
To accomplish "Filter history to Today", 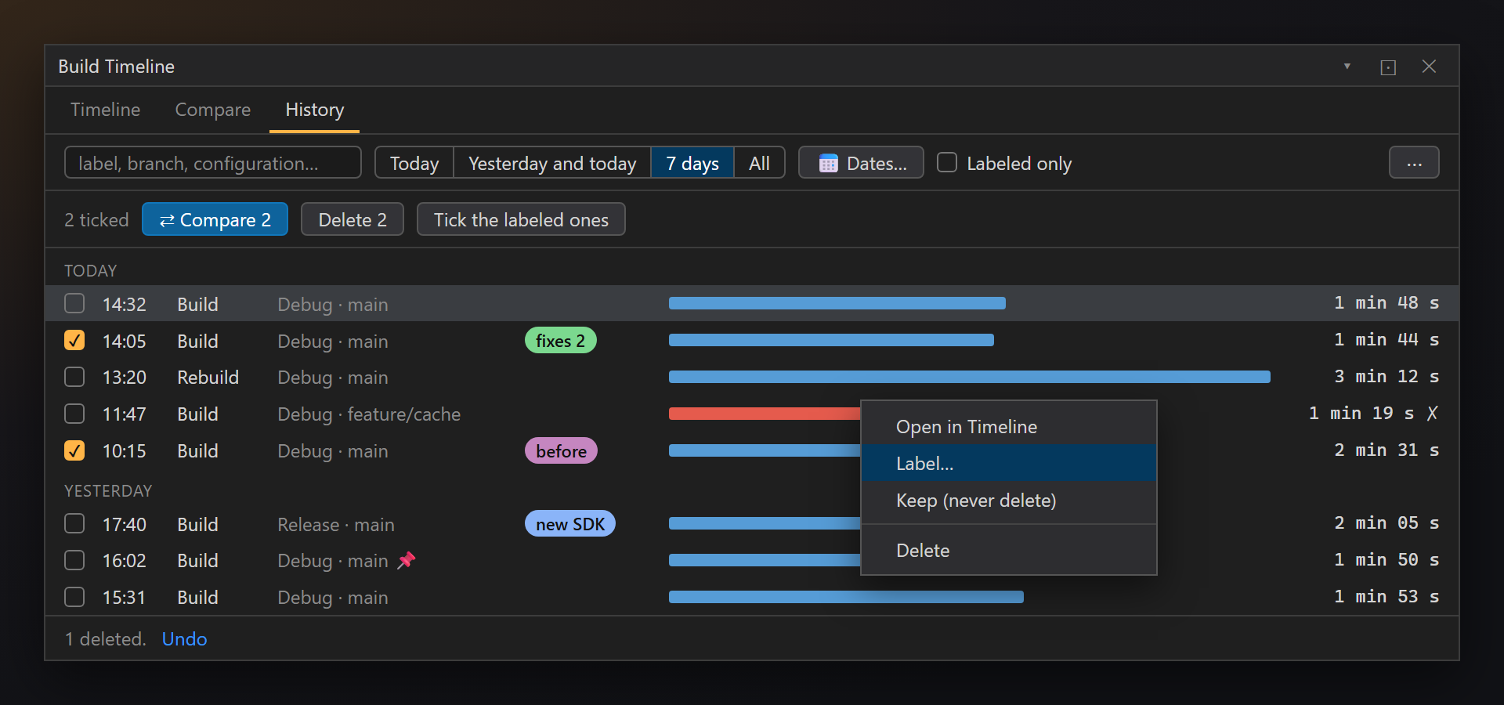I will tap(414, 163).
